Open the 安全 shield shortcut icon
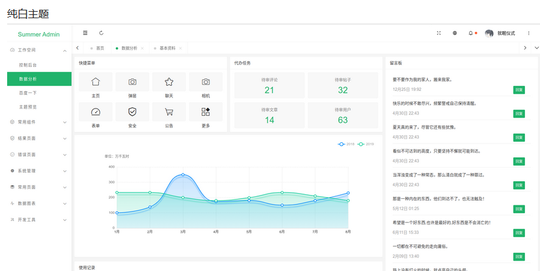540x271 pixels. point(132,112)
